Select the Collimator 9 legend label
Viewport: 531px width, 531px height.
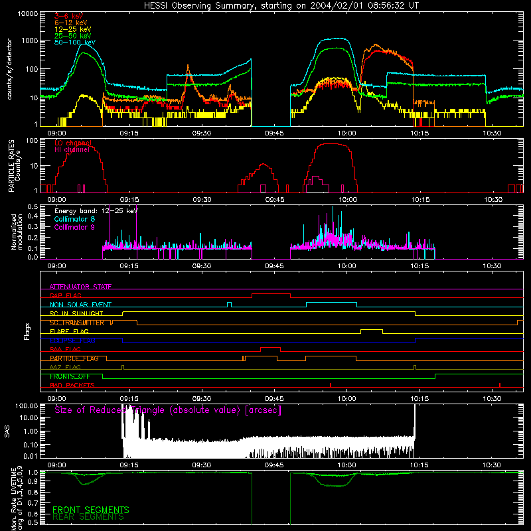click(74, 227)
